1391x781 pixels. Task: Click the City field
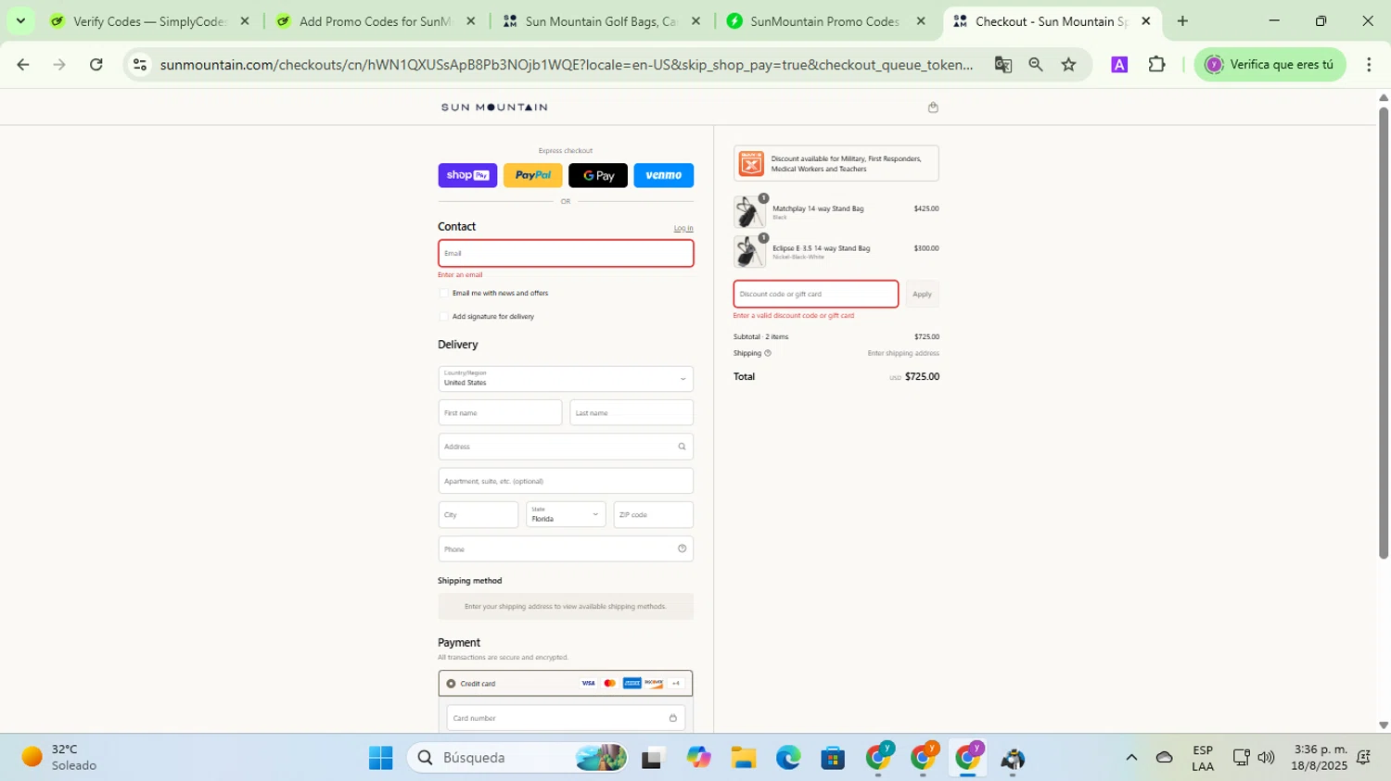pyautogui.click(x=479, y=514)
